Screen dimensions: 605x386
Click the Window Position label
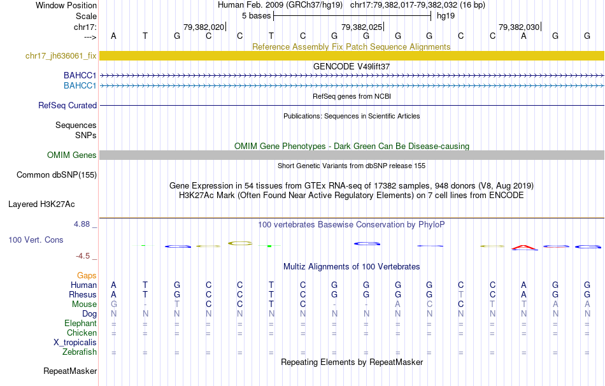point(66,5)
